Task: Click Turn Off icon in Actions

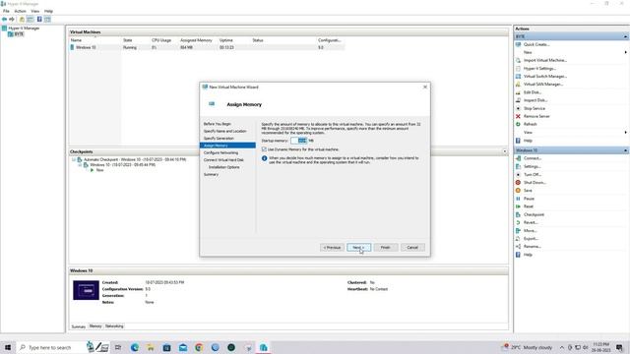Action: click(x=519, y=175)
